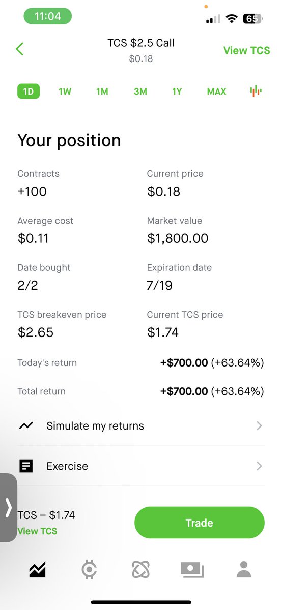Open the candlestick chart toggle icon
This screenshot has width=282, height=610.
256,91
